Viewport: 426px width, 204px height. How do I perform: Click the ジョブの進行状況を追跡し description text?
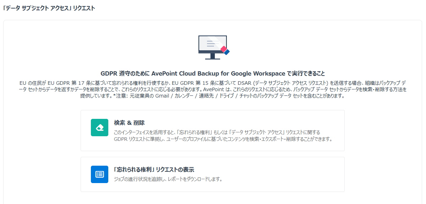(x=168, y=179)
